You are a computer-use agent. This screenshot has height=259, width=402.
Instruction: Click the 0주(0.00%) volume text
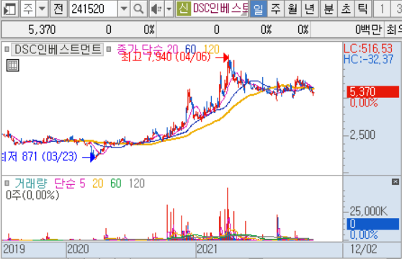pyautogui.click(x=32, y=195)
